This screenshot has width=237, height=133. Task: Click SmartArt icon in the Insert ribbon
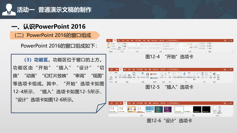pyautogui.click(x=143, y=74)
